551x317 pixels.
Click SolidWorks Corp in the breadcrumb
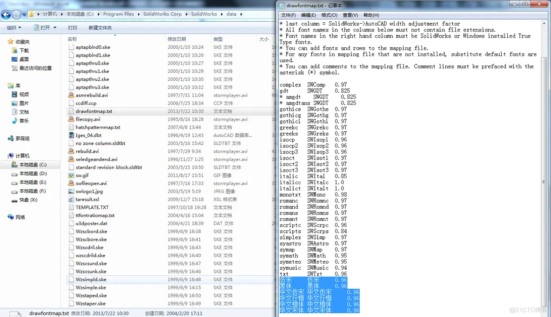point(162,14)
